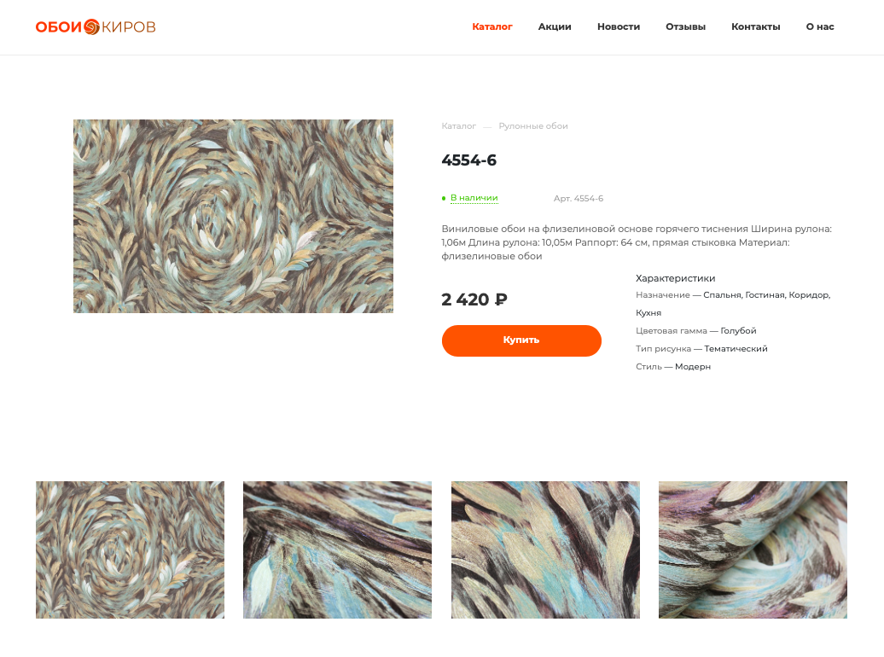Select the first swirl-pattern thumbnail
The height and width of the screenshot is (657, 884).
[131, 549]
